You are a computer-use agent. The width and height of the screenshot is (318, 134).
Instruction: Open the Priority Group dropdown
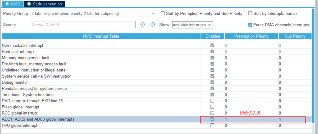[x=94, y=14]
